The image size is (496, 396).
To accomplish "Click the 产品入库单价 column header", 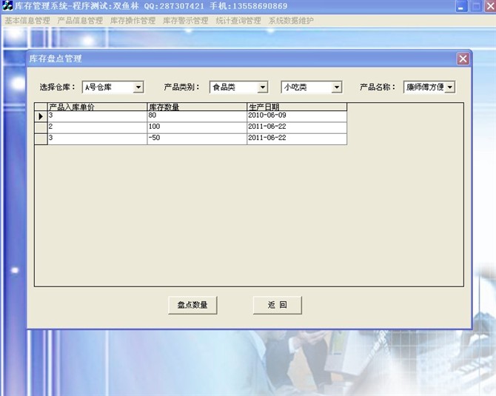I will (97, 107).
